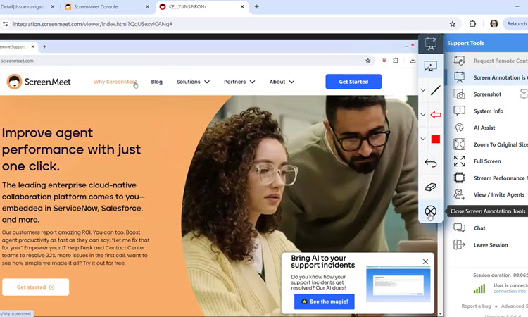
Task: Open the About dropdown menu
Action: 282,82
